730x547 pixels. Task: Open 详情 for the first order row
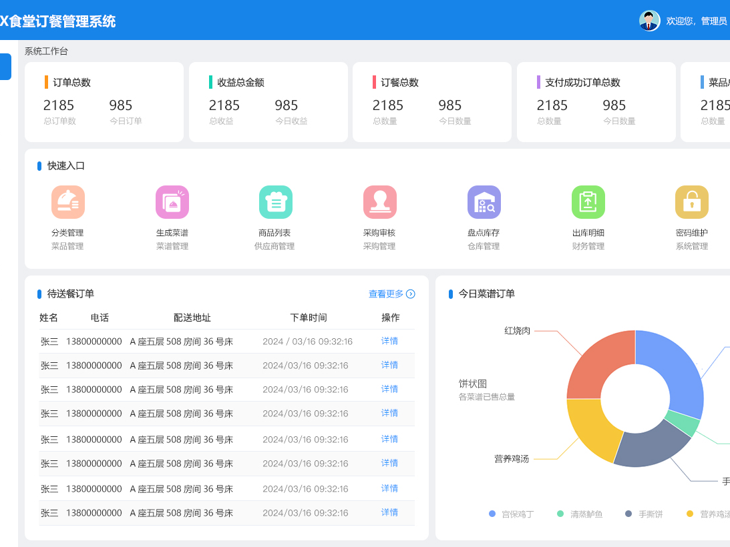pos(389,341)
